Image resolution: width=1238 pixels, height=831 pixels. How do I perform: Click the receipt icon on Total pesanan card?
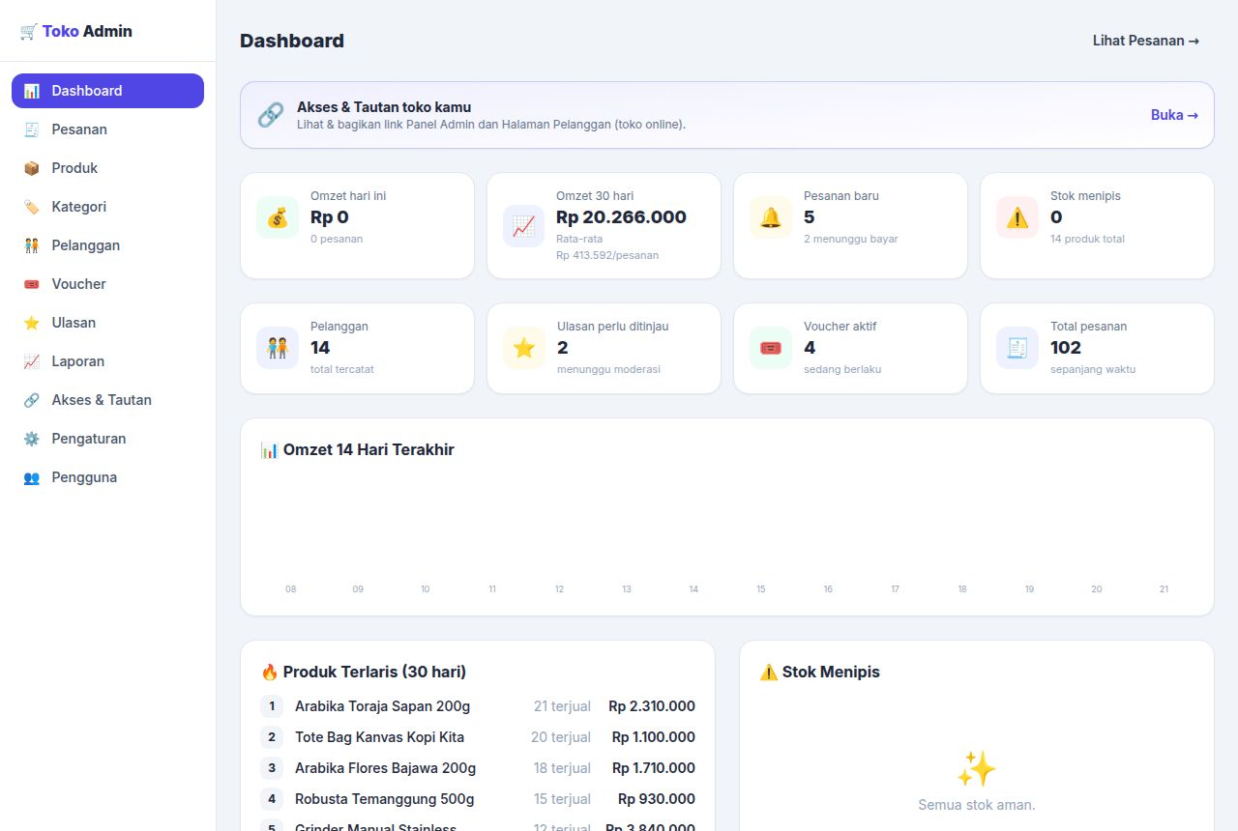click(x=1017, y=348)
